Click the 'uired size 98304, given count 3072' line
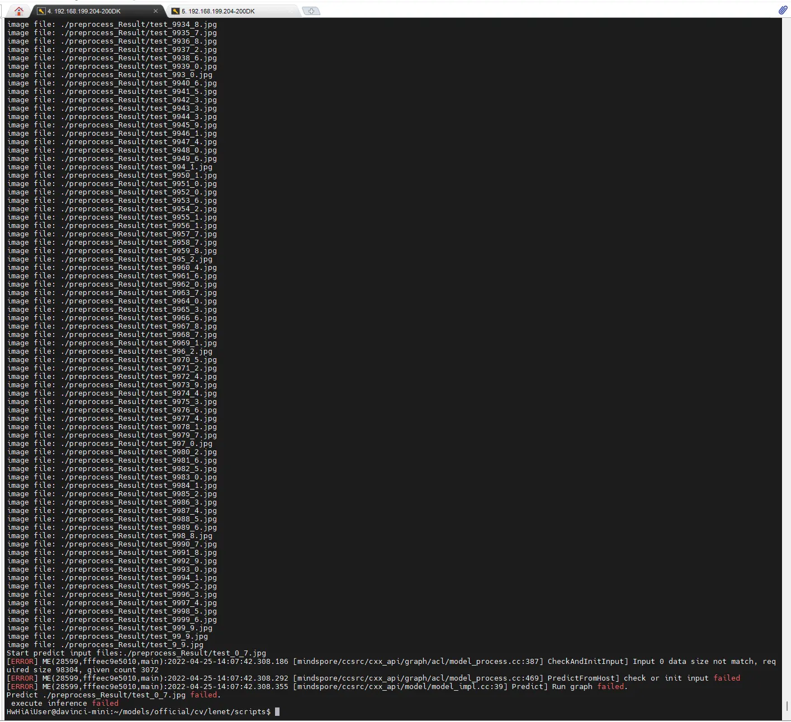 [x=83, y=669]
